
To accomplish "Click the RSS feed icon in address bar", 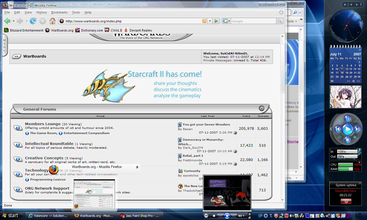I will 204,21.
